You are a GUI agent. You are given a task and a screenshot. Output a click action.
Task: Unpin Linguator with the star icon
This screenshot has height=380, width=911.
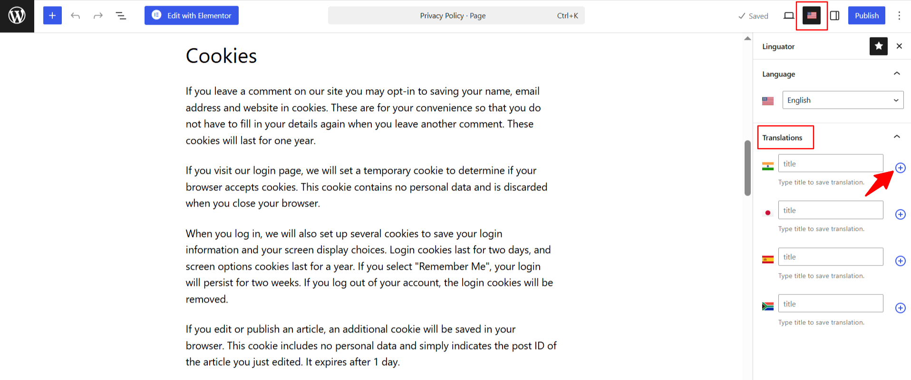pyautogui.click(x=878, y=46)
